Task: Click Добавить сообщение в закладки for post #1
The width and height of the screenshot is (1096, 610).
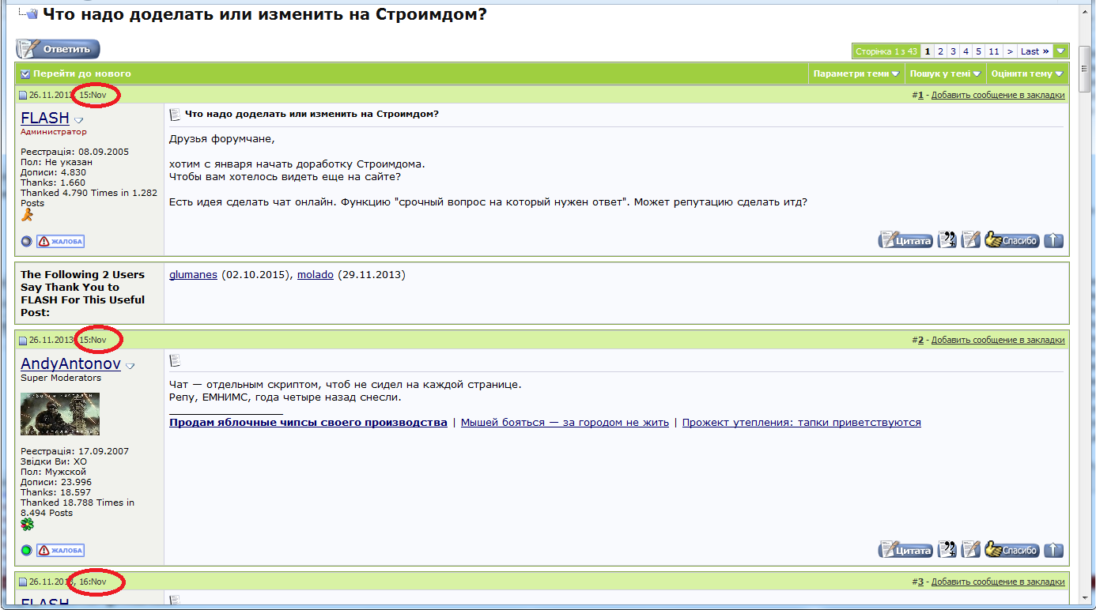Action: pyautogui.click(x=998, y=96)
